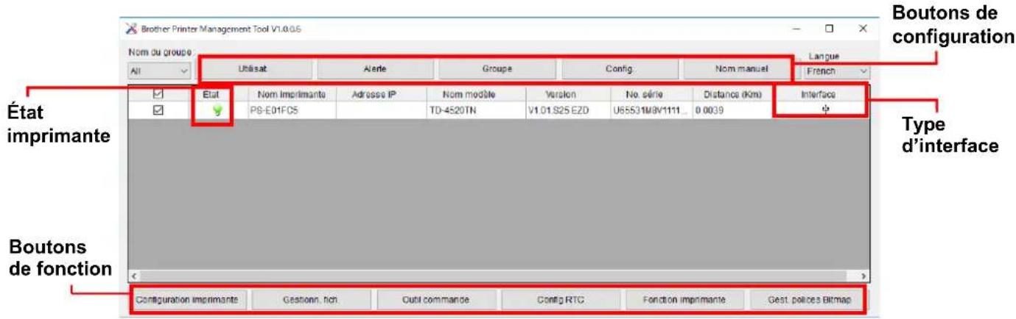The width and height of the screenshot is (1016, 319).
Task: Click the TD-4520TN model cell
Action: point(476,111)
